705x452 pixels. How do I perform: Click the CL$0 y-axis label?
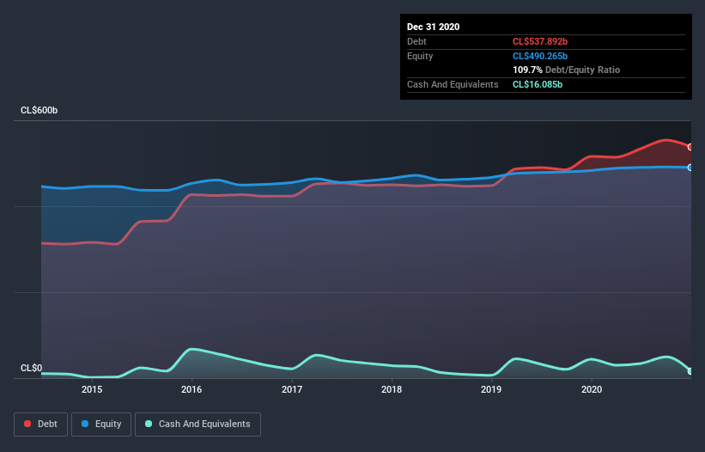(x=32, y=368)
